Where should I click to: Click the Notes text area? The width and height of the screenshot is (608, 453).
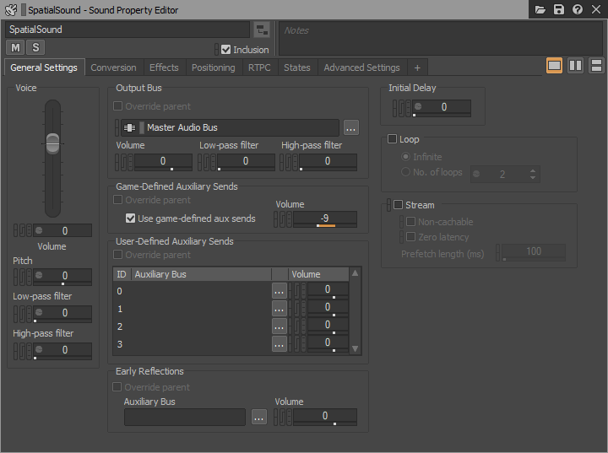pos(441,38)
